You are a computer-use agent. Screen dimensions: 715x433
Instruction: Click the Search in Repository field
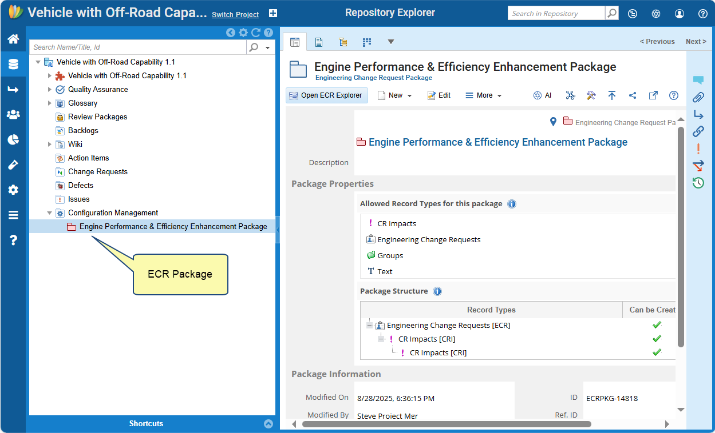556,13
